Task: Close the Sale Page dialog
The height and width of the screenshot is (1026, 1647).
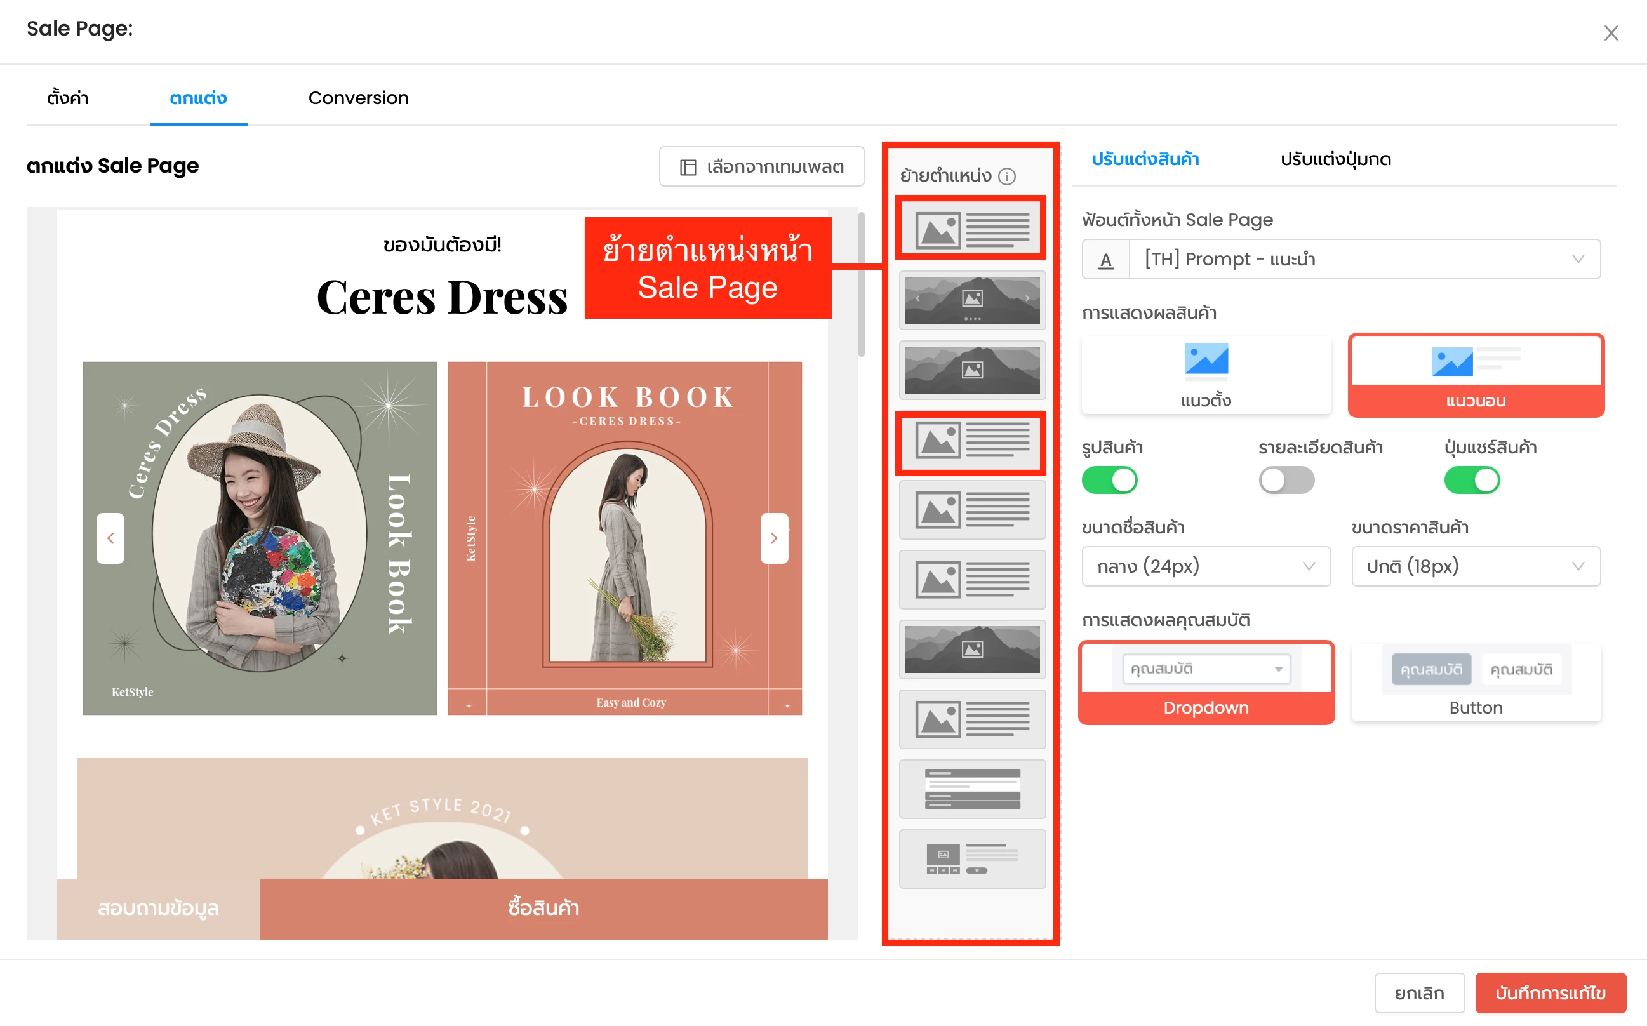Action: [x=1610, y=32]
